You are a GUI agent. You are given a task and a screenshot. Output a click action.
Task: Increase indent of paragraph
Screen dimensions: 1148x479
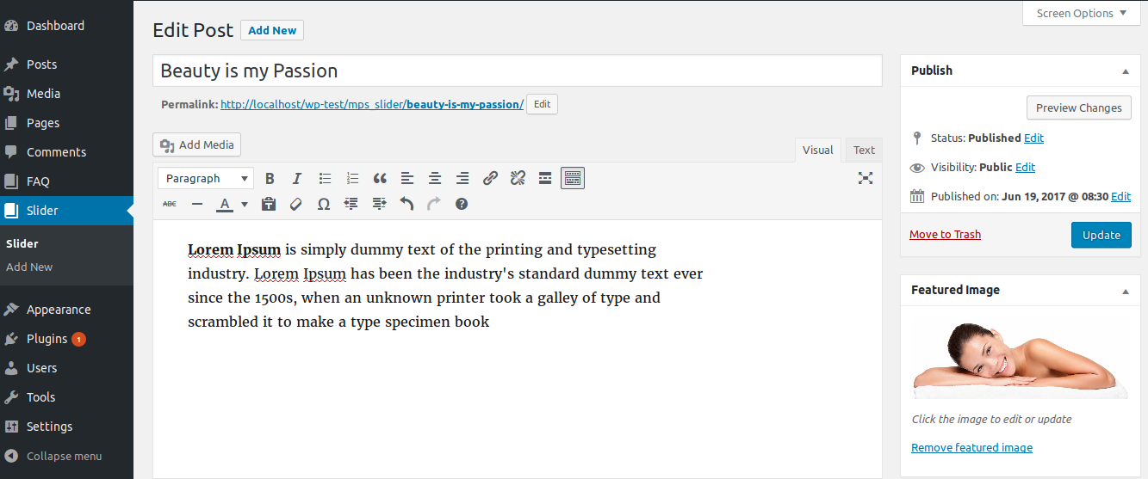pos(379,204)
